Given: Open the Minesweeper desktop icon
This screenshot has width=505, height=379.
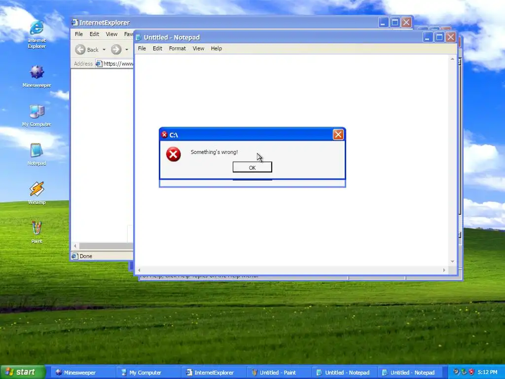Looking at the screenshot, I should 36,76.
